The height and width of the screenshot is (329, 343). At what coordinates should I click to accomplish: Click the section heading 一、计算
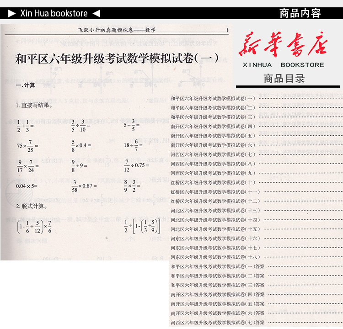click(x=25, y=85)
